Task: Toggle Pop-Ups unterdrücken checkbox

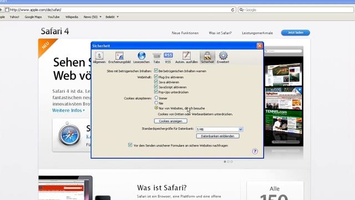Action: 156,92
